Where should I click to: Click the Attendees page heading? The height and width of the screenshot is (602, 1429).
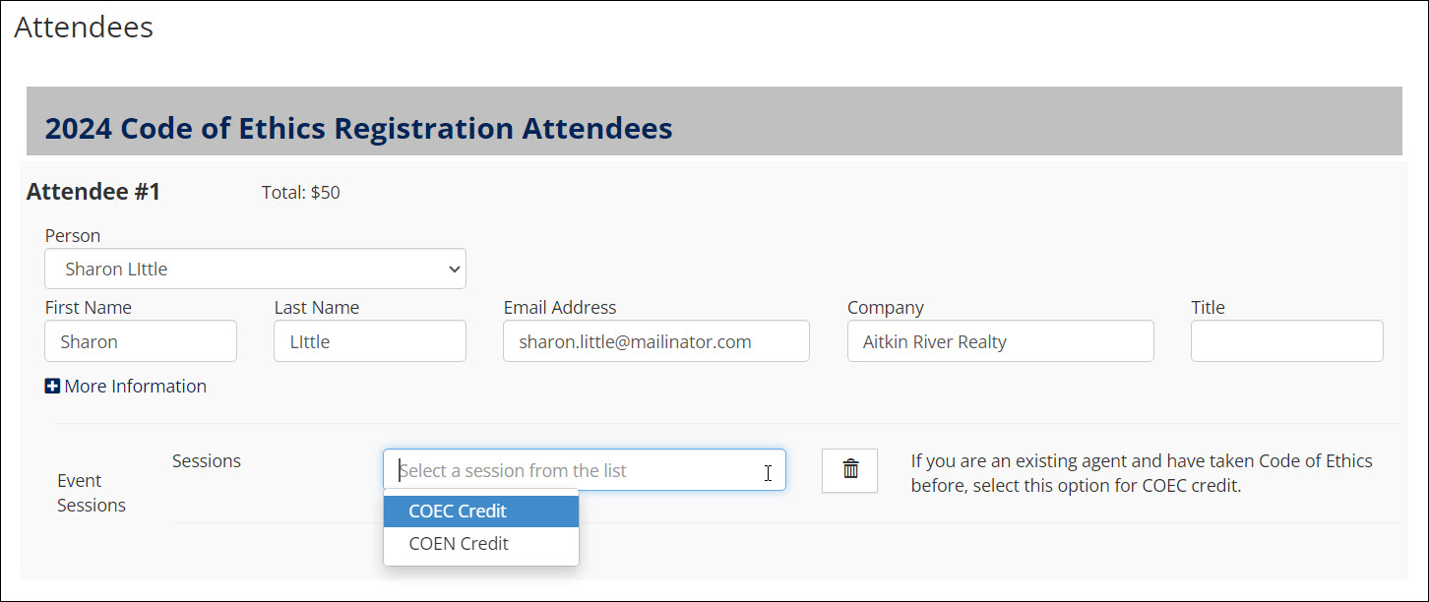point(84,28)
